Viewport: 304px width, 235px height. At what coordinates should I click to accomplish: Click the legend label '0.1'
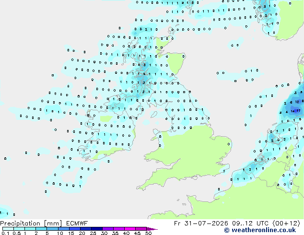coord(5,233)
